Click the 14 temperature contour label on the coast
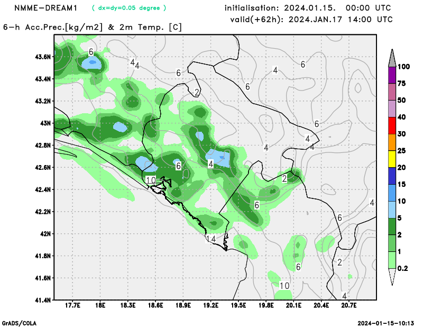The width and height of the screenshot is (423, 327). 210,239
